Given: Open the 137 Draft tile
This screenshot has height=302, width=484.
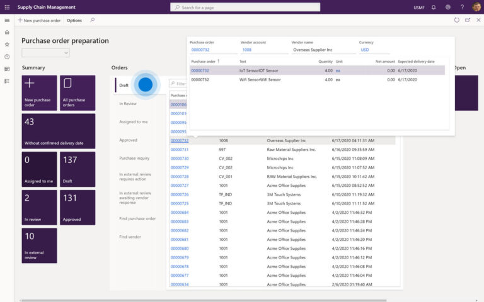Looking at the screenshot, I should 78,169.
